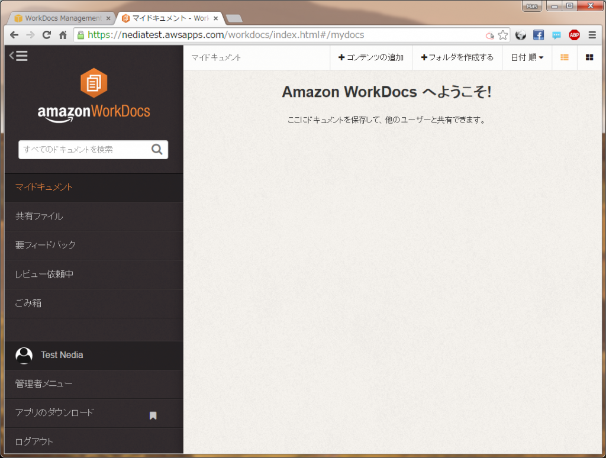Switch to WorkDocs Management tab
Viewport: 606px width, 458px height.
(x=62, y=18)
